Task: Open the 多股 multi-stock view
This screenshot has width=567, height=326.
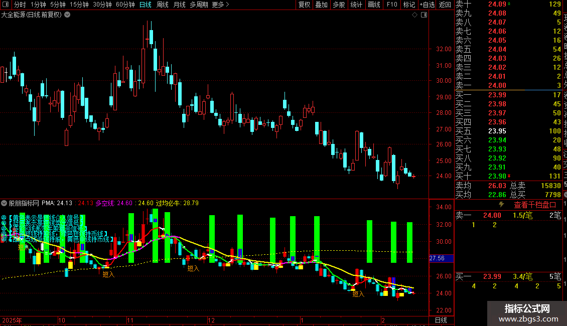Action: (339, 5)
